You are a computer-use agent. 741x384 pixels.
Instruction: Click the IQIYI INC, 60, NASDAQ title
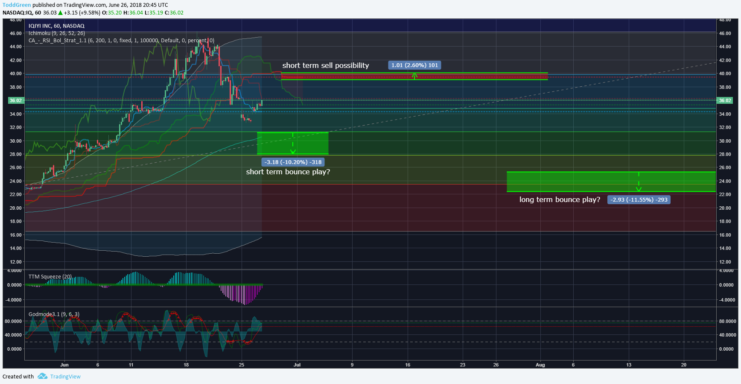pos(56,26)
